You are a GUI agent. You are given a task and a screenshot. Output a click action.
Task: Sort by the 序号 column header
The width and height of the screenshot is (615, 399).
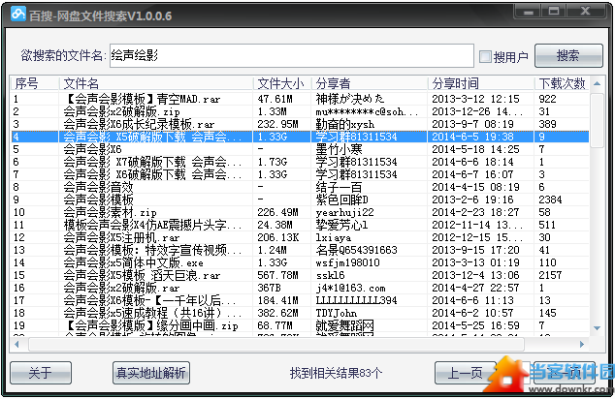(35, 83)
